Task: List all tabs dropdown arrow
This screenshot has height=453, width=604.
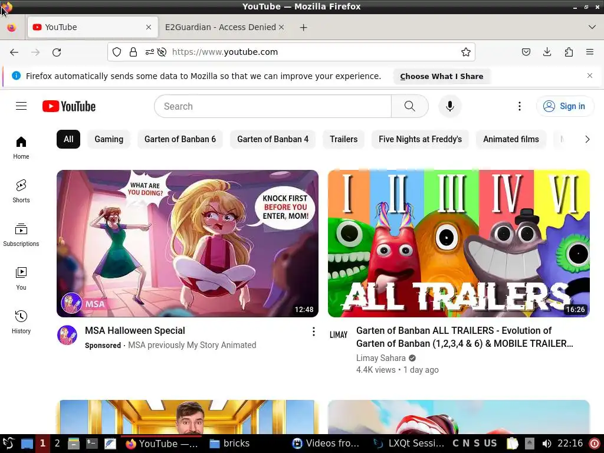Action: click(592, 27)
